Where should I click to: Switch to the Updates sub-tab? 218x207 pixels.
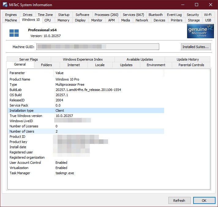click(x=126, y=65)
